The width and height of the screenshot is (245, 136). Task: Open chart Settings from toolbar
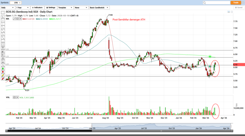[x=51, y=8]
